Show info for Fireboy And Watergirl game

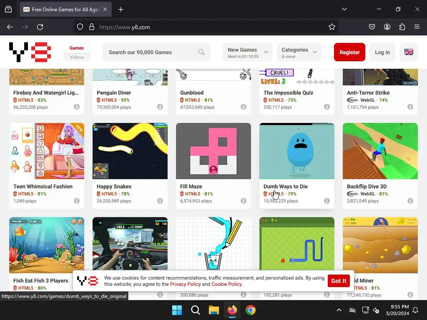(77, 107)
